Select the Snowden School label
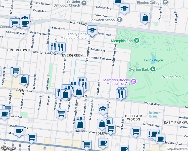The image size is (188, 151). click(102, 20)
